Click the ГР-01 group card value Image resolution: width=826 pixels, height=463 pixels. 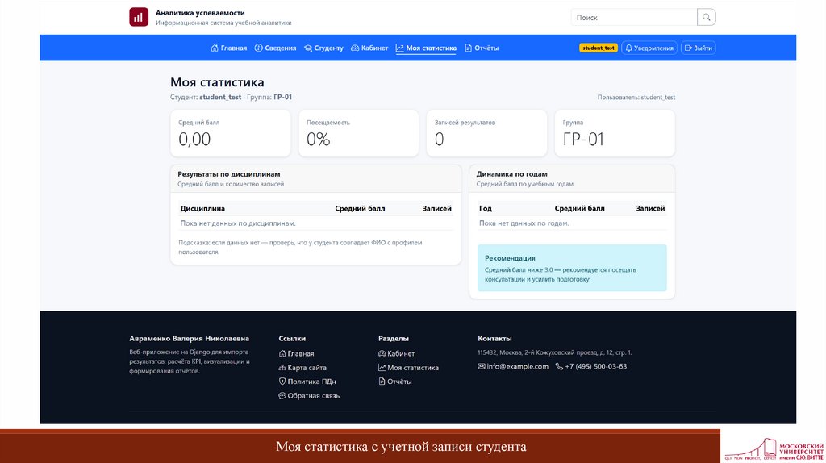(x=583, y=139)
